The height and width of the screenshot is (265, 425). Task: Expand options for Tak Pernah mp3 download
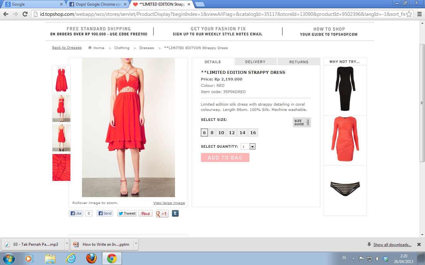[x=67, y=244]
